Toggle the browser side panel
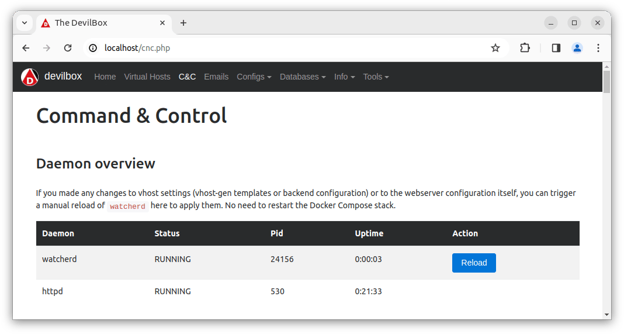This screenshot has width=624, height=334. click(556, 48)
